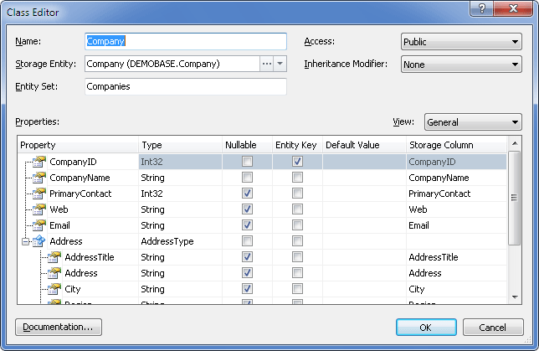Viewport: 539px width, 351px height.
Task: Toggle Nullable checkbox for CompanyName
Action: pos(247,178)
